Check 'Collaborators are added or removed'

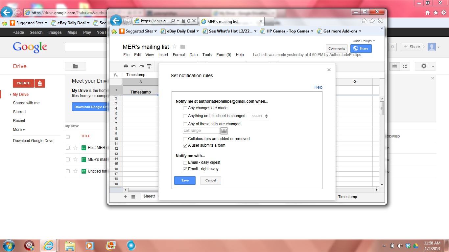pos(185,139)
